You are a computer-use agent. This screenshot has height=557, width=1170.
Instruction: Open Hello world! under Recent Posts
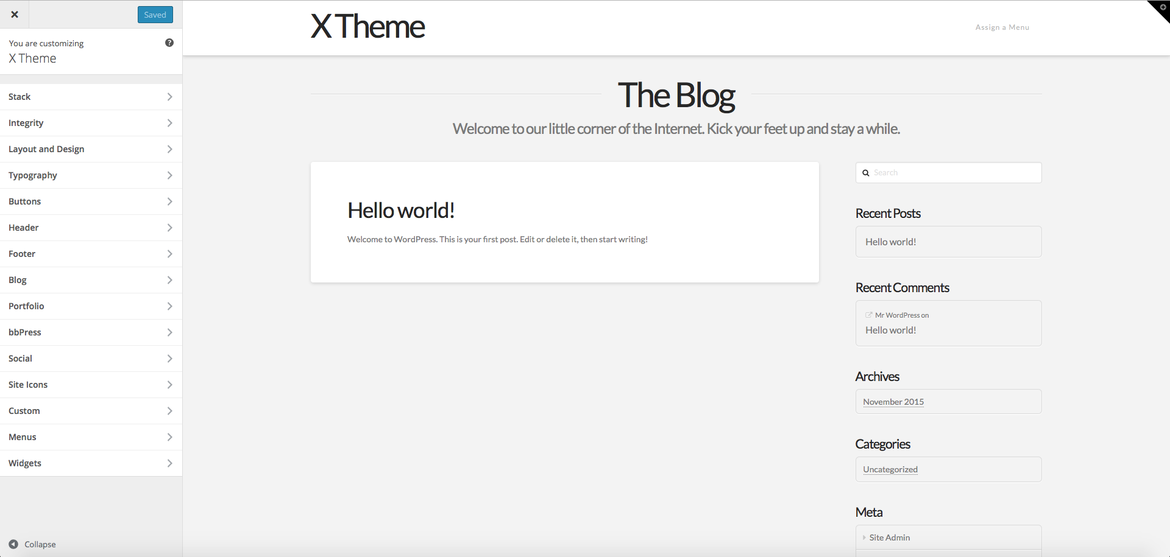pos(890,242)
